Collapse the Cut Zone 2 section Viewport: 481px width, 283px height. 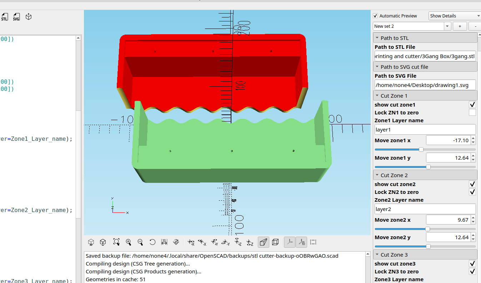(x=378, y=175)
